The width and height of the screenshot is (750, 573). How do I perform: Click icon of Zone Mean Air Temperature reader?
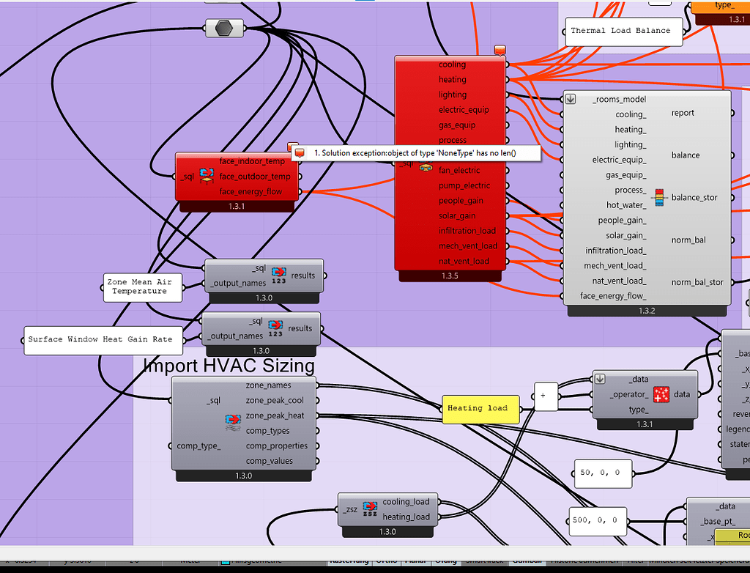(278, 276)
